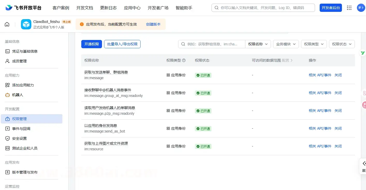
Task: Open the apps grid icon
Action: point(349,8)
